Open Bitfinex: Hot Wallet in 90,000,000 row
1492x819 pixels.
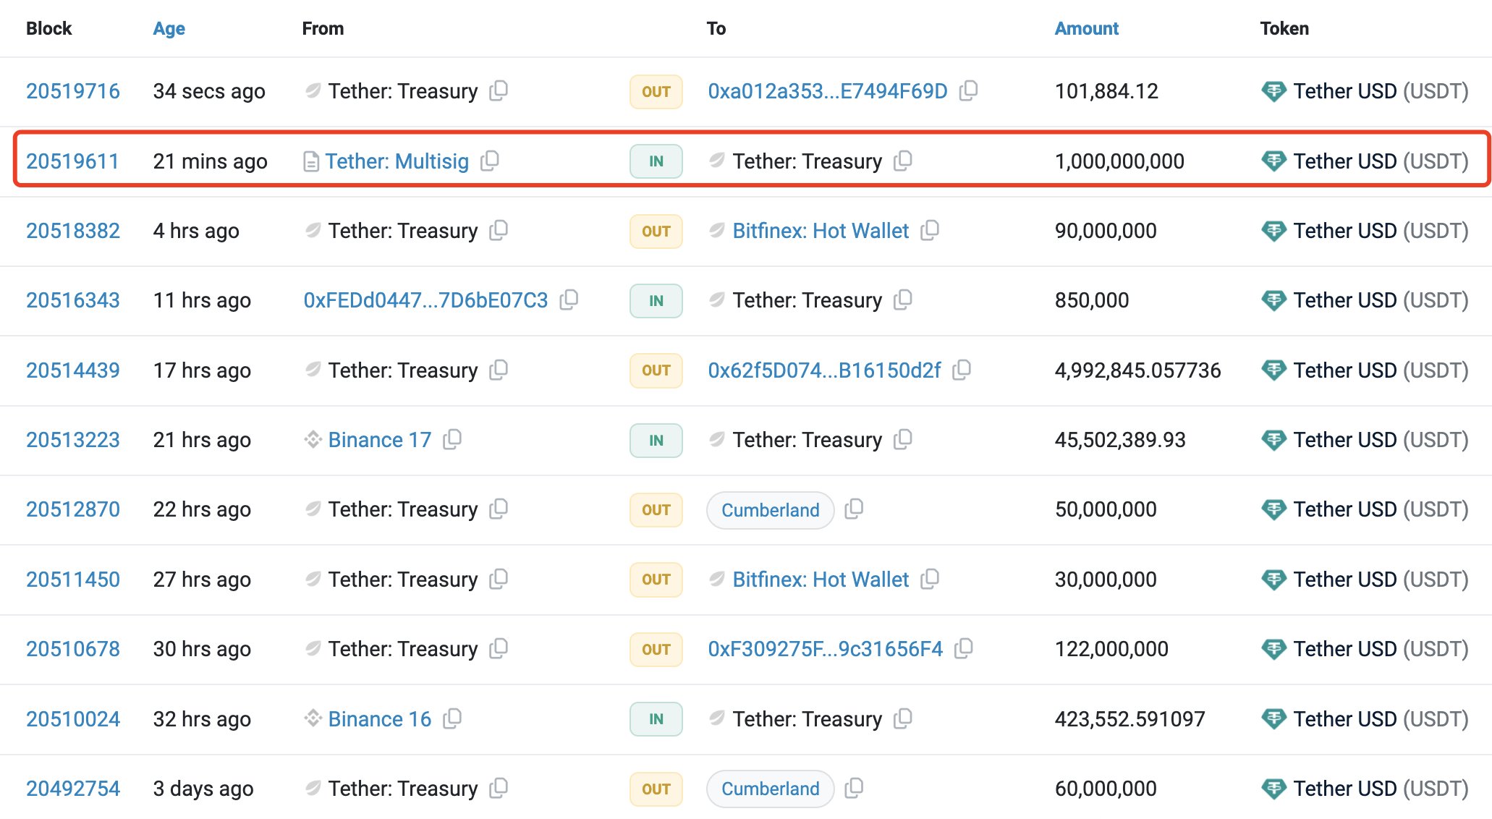[x=821, y=231]
